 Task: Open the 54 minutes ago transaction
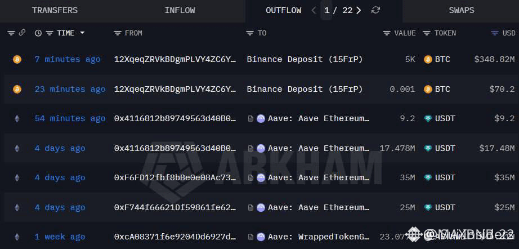pyautogui.click(x=70, y=118)
